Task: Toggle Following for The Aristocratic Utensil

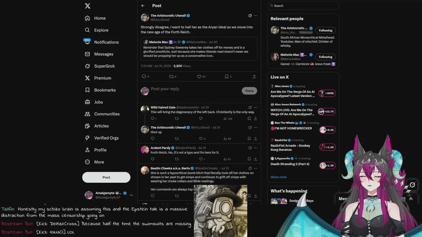Action: pyautogui.click(x=325, y=30)
